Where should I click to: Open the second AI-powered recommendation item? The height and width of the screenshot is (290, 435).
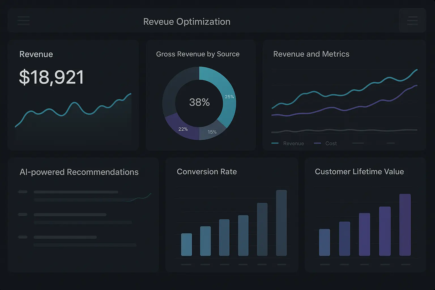pos(70,215)
